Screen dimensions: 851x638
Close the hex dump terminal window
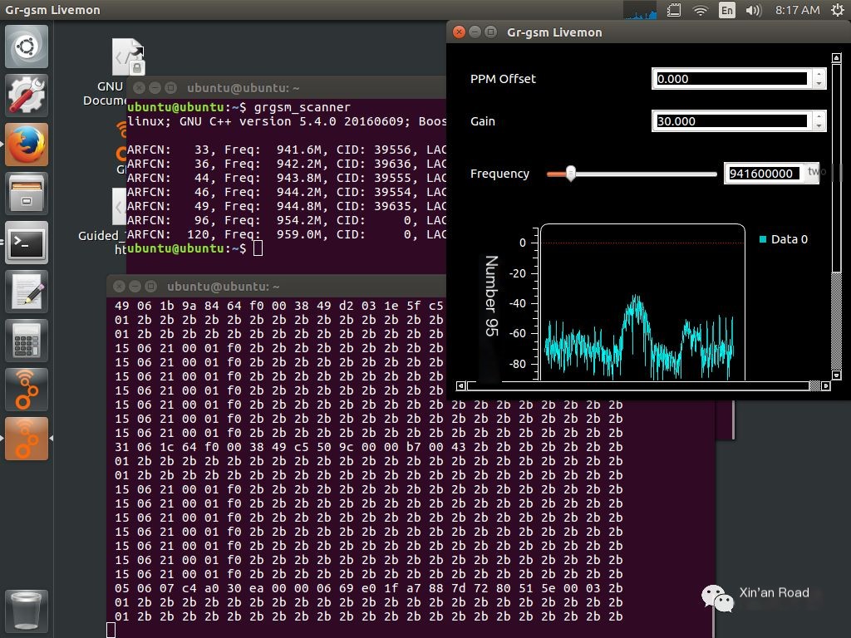tap(120, 286)
